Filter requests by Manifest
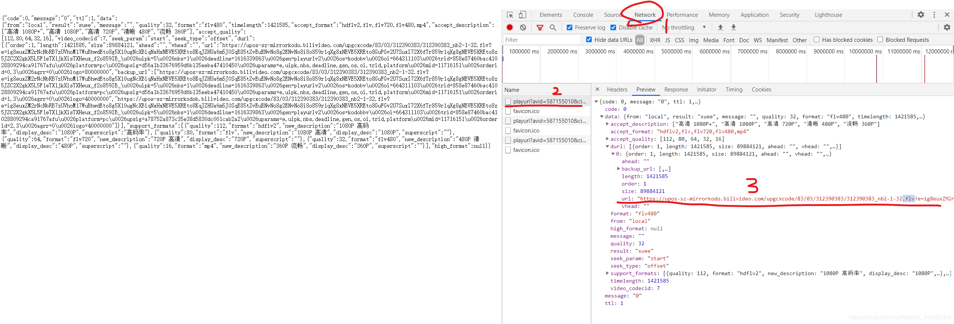The height and width of the screenshot is (324, 954). pos(777,40)
